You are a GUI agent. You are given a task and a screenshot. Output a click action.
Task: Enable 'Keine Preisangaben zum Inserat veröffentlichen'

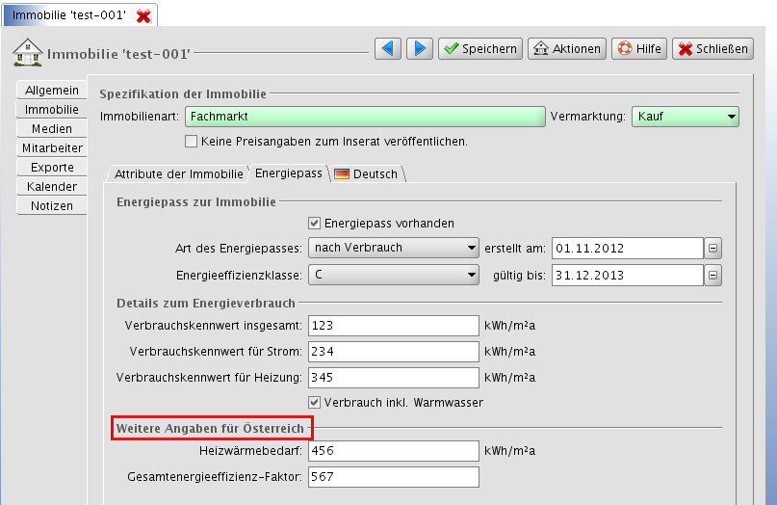[x=191, y=142]
